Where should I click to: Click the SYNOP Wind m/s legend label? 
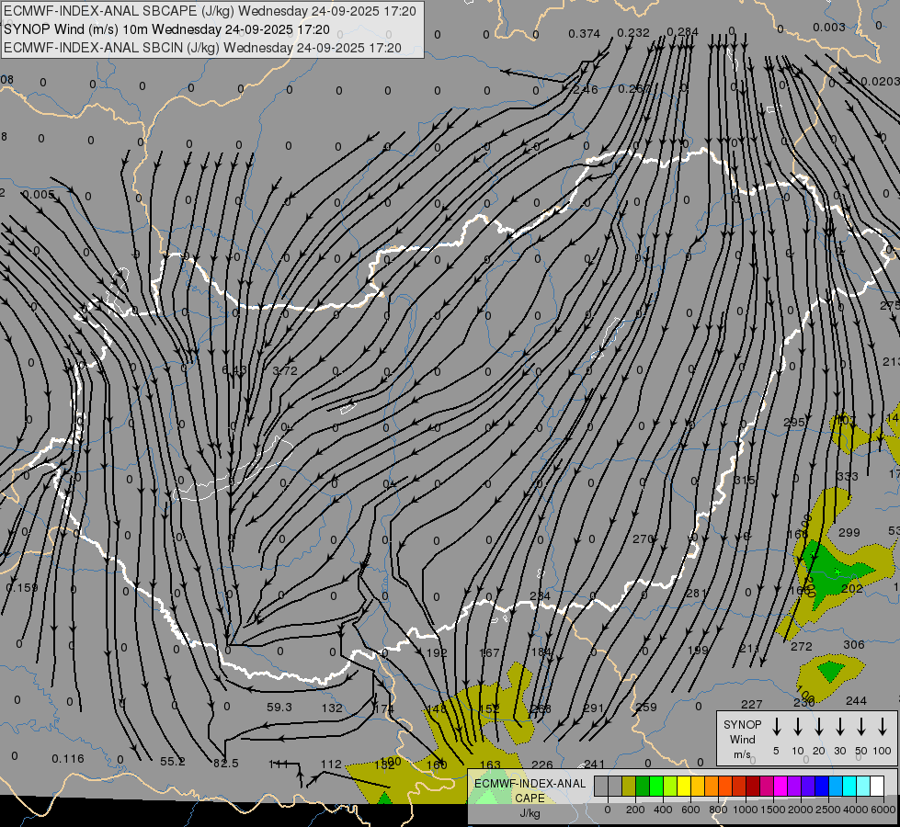(x=742, y=739)
